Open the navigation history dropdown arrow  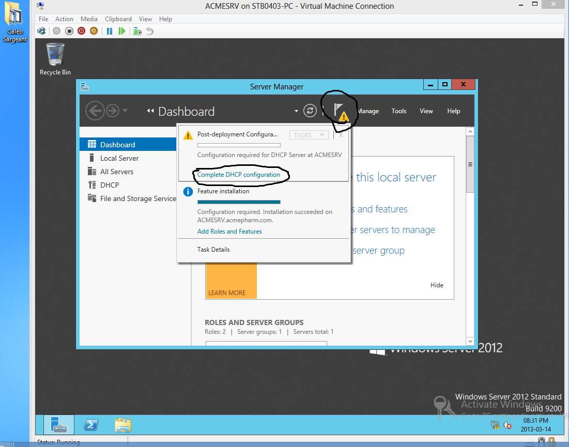pyautogui.click(x=125, y=110)
